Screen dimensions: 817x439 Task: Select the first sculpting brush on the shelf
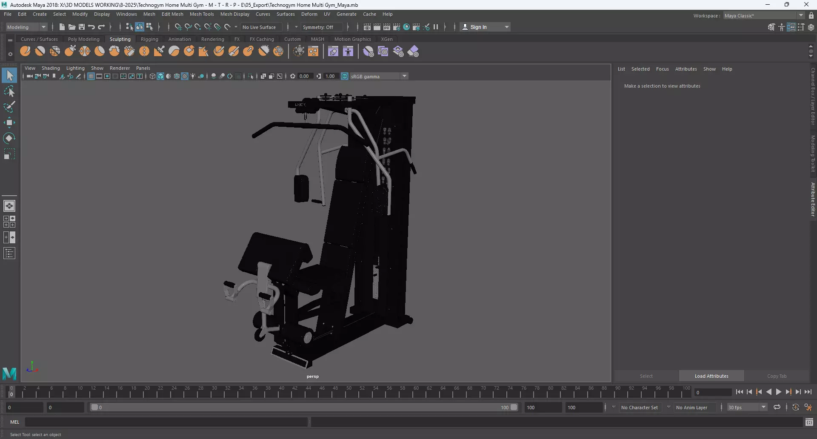click(x=25, y=51)
